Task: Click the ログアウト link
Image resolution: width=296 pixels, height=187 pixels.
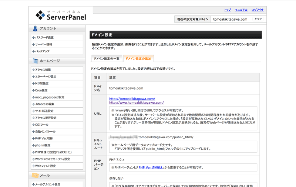Action: click(x=258, y=10)
